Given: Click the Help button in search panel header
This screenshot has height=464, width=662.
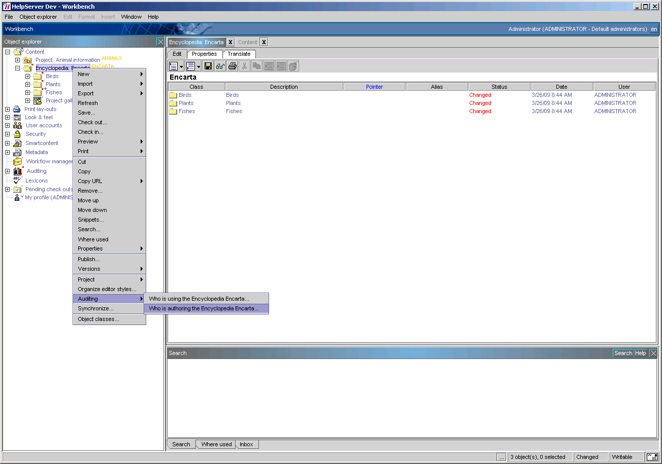Looking at the screenshot, I should click(641, 353).
